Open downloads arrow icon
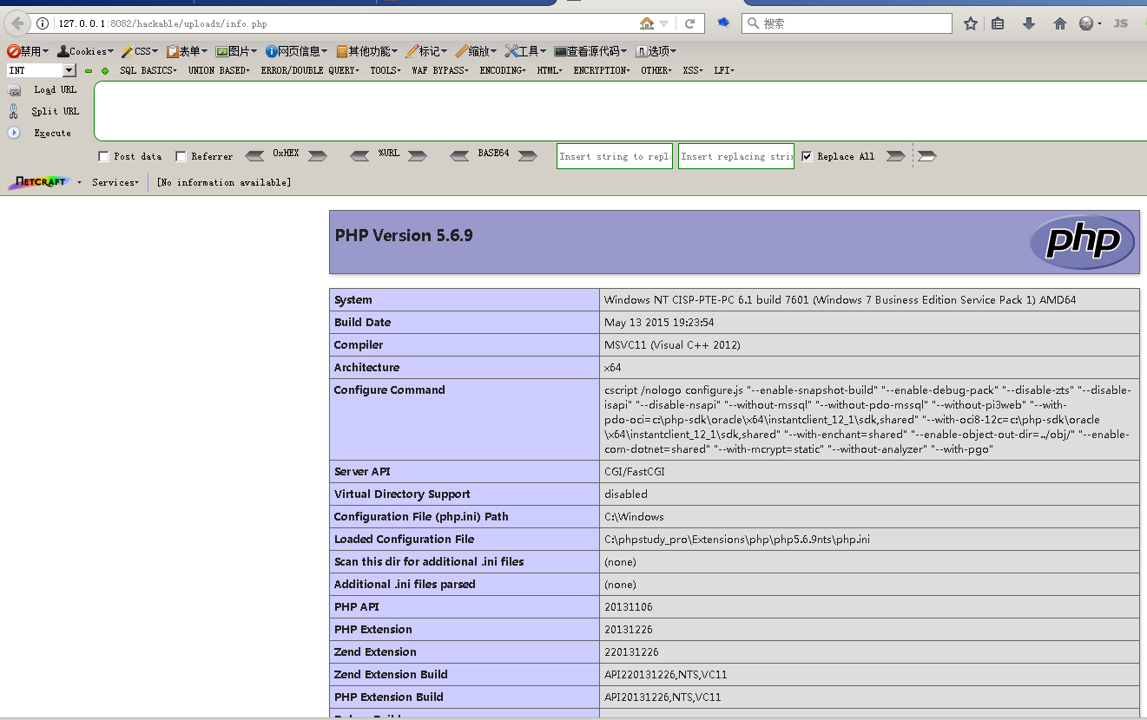This screenshot has width=1147, height=720. [x=1029, y=23]
